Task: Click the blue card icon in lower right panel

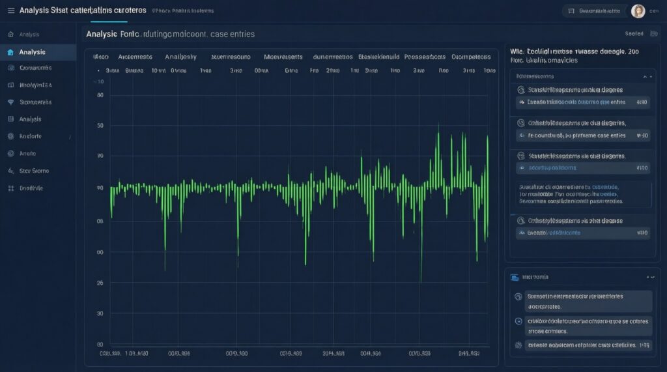Action: [515, 276]
